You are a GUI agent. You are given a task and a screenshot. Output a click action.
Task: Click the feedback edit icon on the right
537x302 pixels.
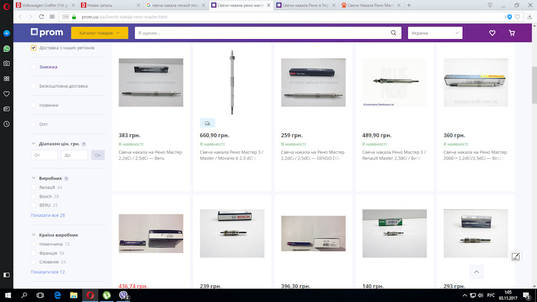tap(516, 257)
